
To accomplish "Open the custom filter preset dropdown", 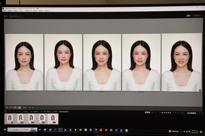I will (191, 113).
